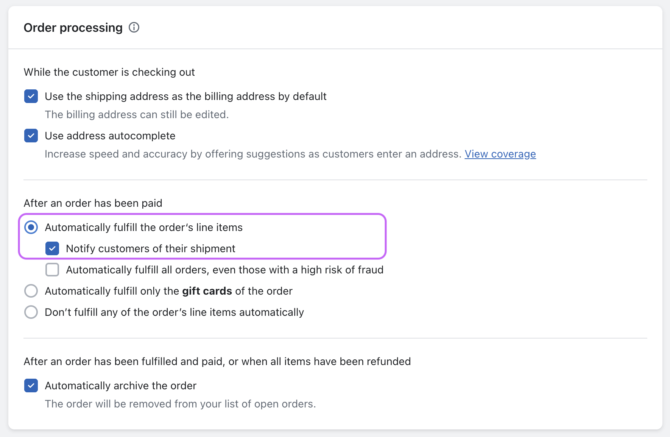Uncheck the shipping address as billing checkbox

31,96
